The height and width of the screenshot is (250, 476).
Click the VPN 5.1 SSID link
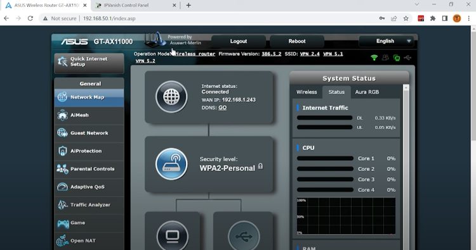coord(333,54)
